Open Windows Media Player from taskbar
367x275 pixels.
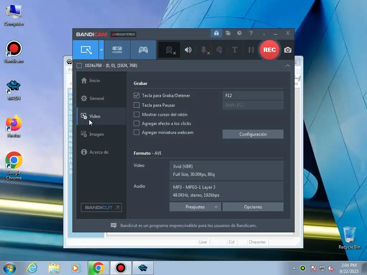point(75,268)
